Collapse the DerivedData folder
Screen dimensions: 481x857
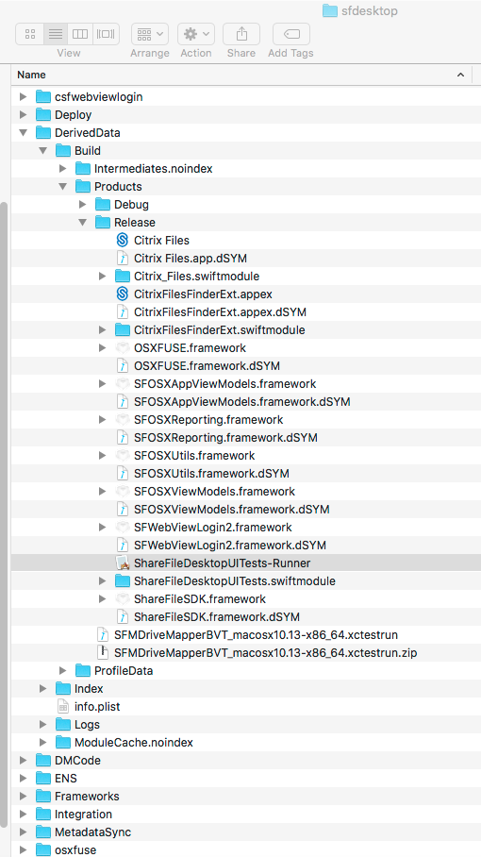tap(23, 133)
